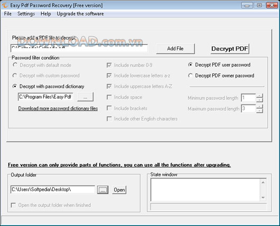
Task: Click the Add File button
Action: point(175,49)
